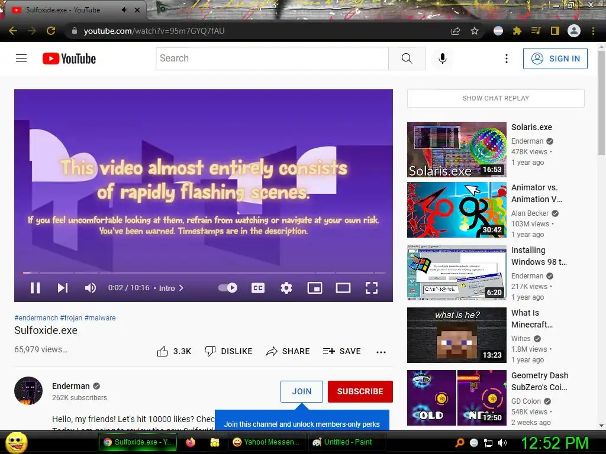Screen dimensions: 606x454
Task: Open YouTube settings three-dot menu
Action: tap(507, 59)
